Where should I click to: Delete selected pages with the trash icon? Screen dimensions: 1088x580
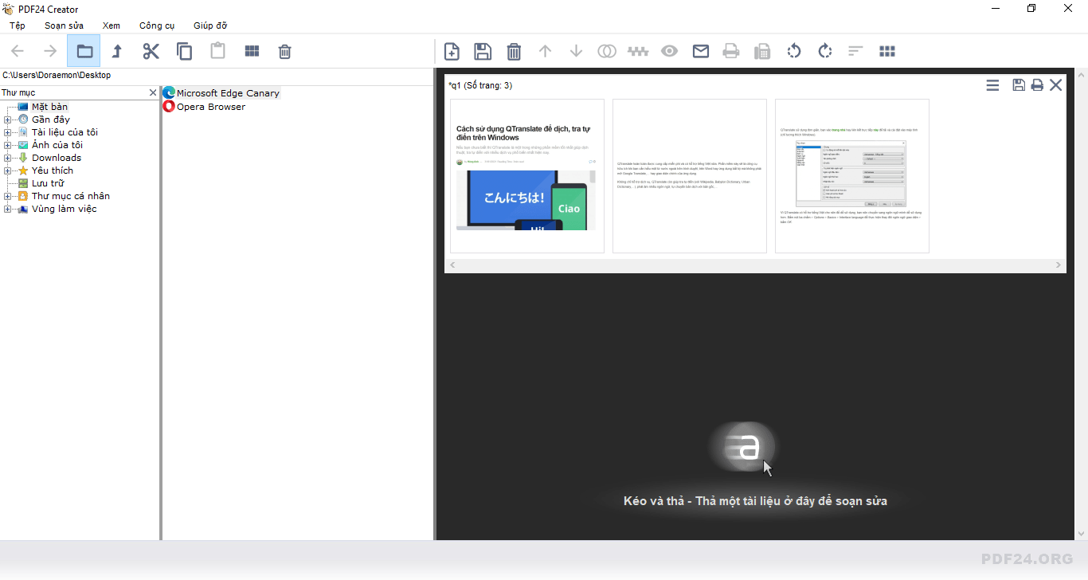(x=514, y=51)
